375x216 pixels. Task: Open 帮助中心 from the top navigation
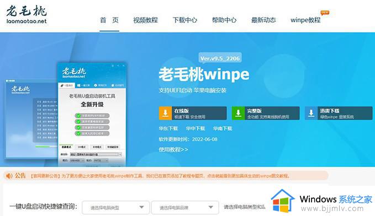224,20
